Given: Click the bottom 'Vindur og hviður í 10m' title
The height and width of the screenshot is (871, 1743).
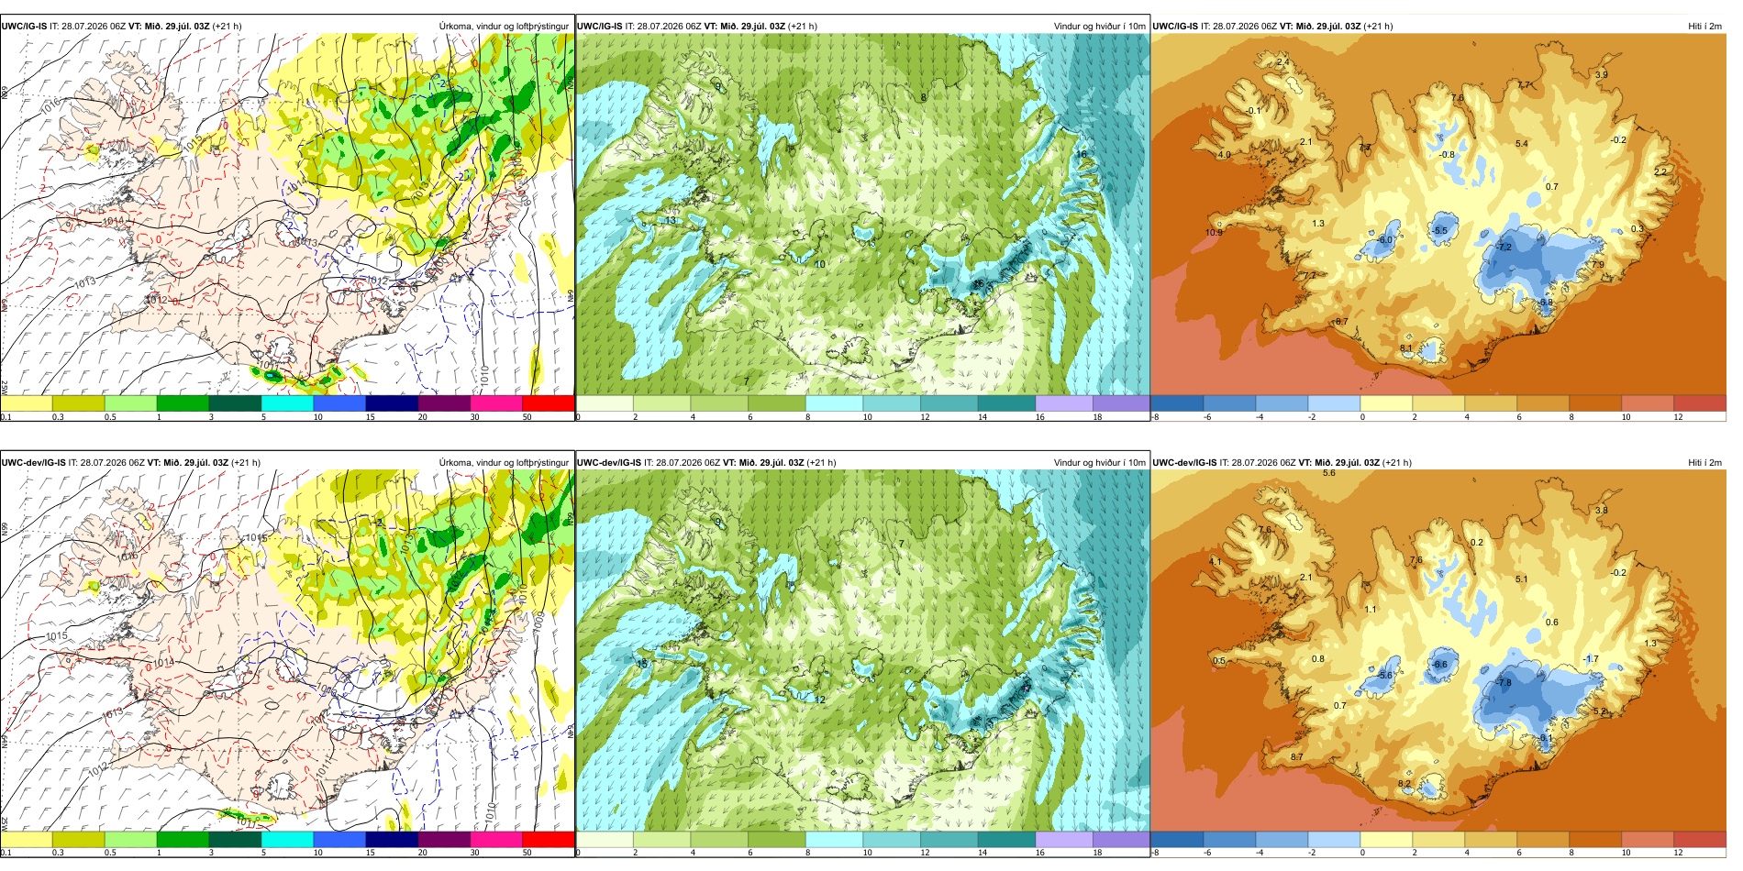Looking at the screenshot, I should (x=1099, y=462).
